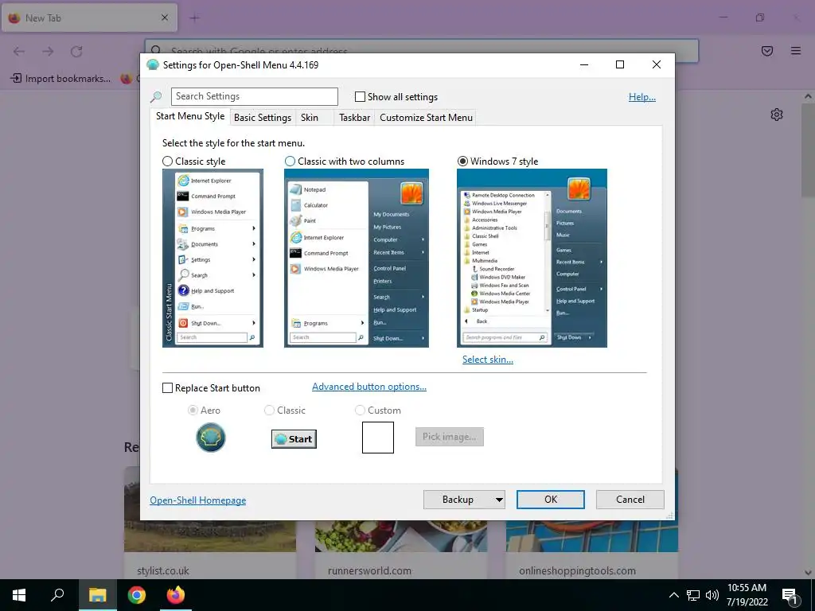Click the empty Custom button image box

click(x=378, y=438)
